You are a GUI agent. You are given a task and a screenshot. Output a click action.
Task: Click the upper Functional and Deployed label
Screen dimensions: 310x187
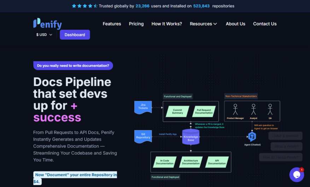click(x=178, y=96)
